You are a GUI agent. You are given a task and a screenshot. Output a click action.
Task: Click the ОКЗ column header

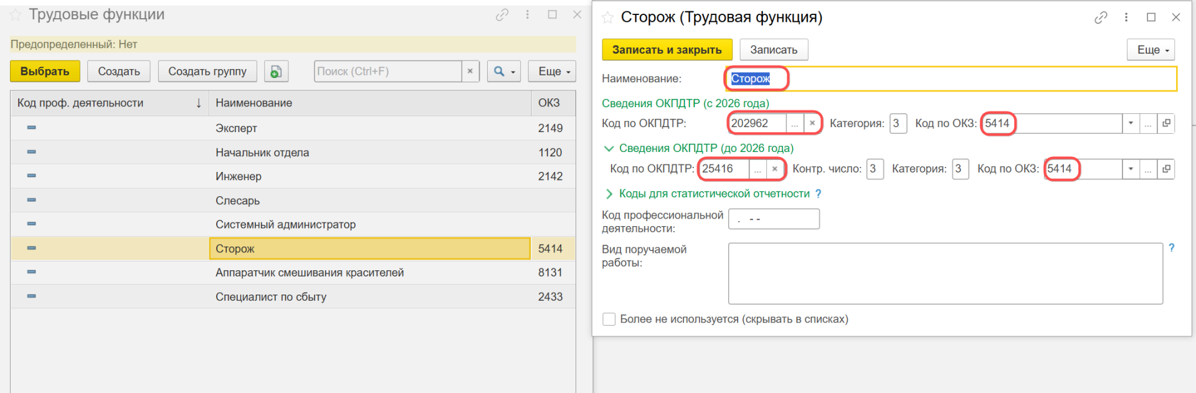553,103
